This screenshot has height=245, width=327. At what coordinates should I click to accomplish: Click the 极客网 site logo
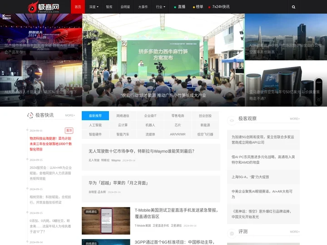(x=44, y=7)
